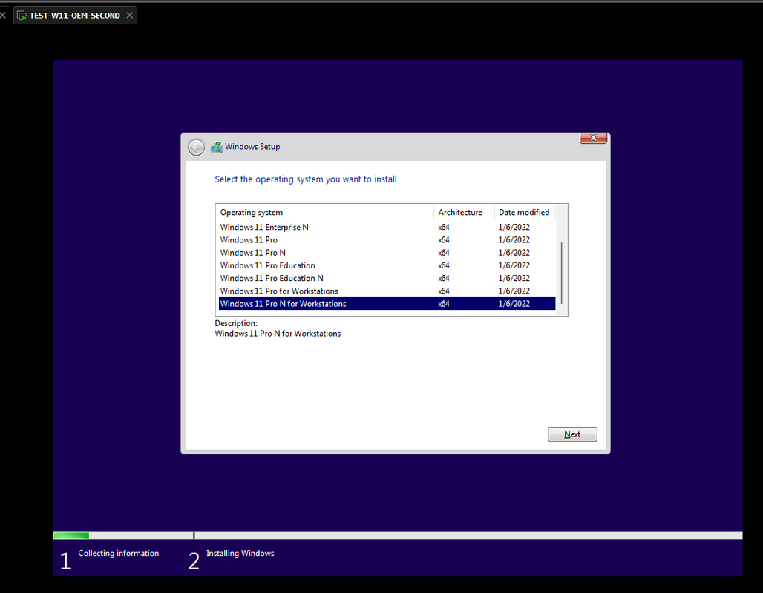Close the Windows Setup dialog

pos(593,138)
